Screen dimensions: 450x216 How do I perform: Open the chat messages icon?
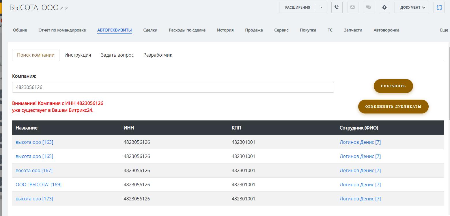tap(368, 8)
